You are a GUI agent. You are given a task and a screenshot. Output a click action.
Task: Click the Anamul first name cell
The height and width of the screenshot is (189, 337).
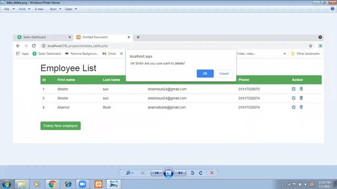point(63,107)
